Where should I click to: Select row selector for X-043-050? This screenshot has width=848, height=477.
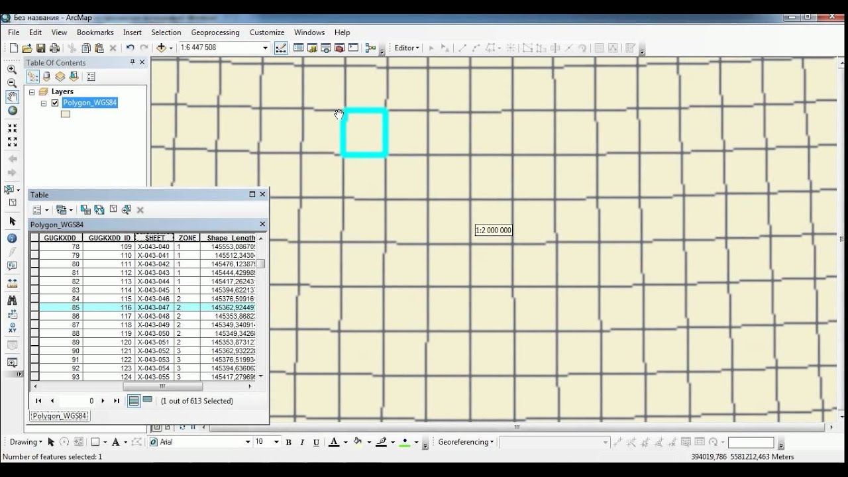coord(34,333)
